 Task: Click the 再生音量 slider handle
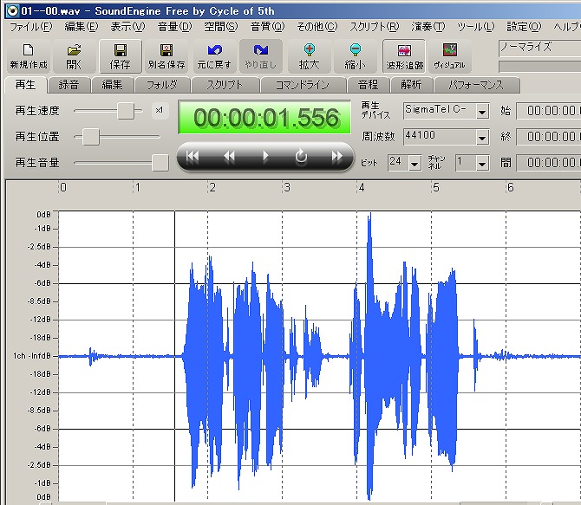160,163
